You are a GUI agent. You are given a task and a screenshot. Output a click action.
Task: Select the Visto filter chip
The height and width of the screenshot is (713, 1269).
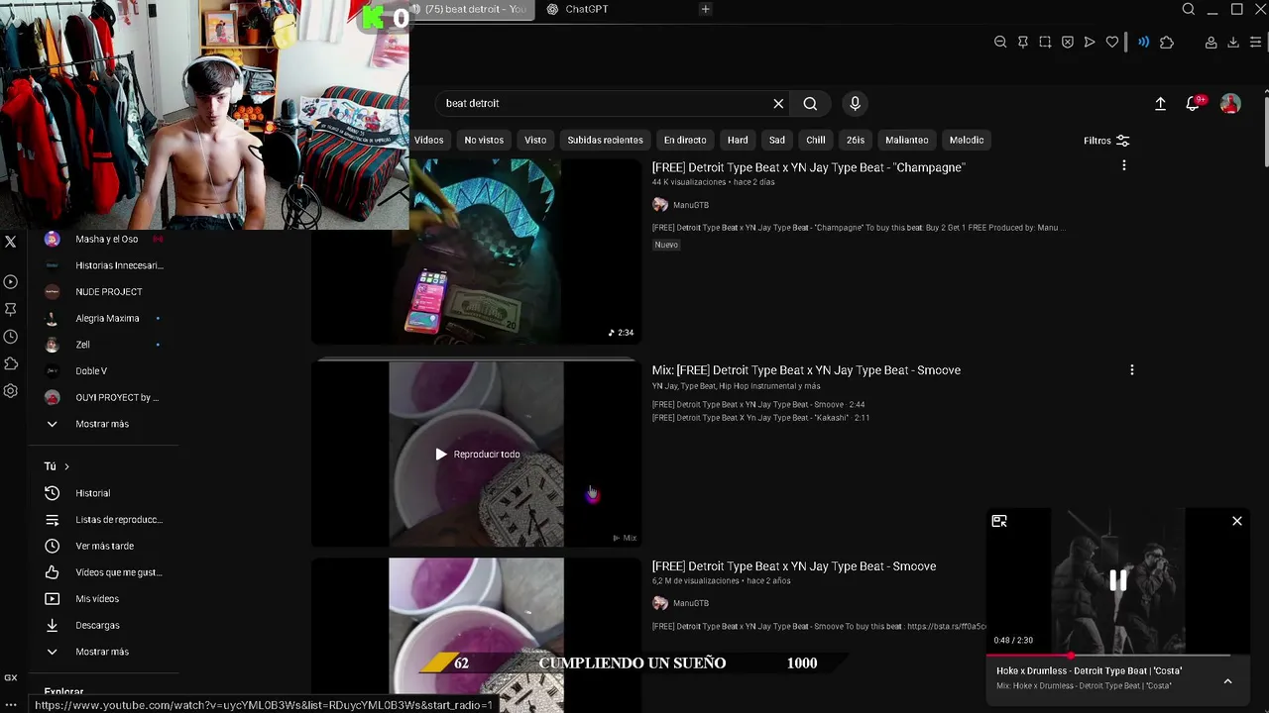tap(535, 140)
